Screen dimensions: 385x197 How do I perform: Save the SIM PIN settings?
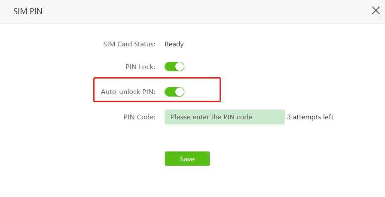pos(187,159)
